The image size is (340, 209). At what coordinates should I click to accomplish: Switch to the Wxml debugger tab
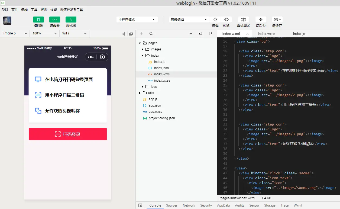tap(298, 205)
